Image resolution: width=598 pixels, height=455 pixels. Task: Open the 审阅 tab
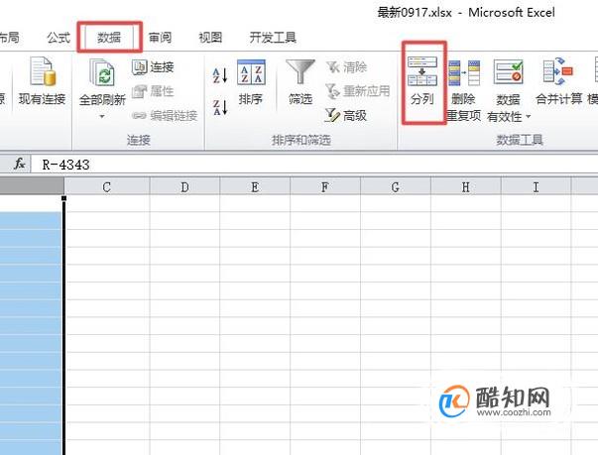pyautogui.click(x=160, y=38)
